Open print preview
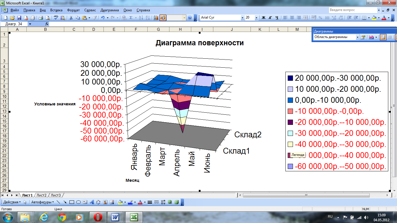 point(47,18)
